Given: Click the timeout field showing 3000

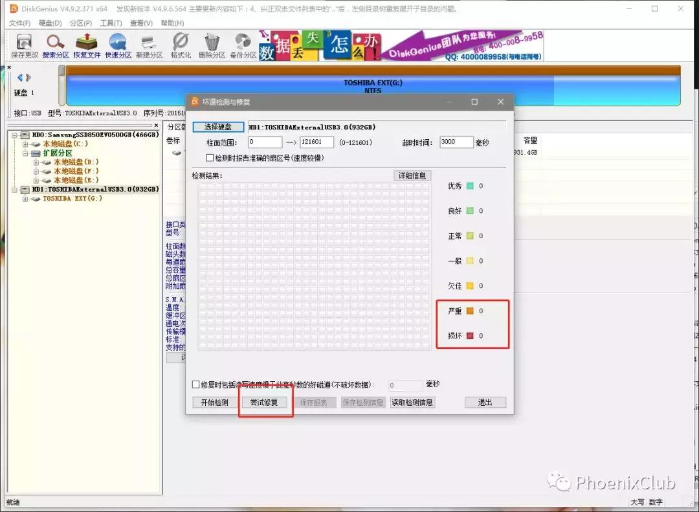Looking at the screenshot, I should click(x=456, y=142).
